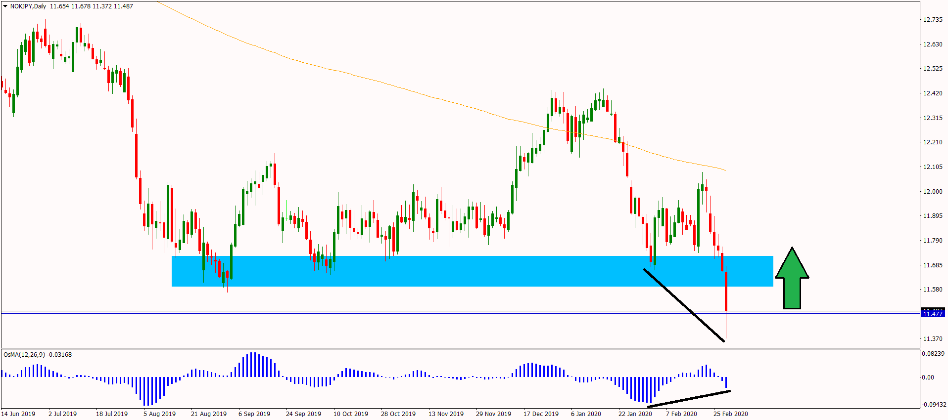Click the 7 Feb 2020 date label
The height and width of the screenshot is (420, 948).
[x=681, y=414]
